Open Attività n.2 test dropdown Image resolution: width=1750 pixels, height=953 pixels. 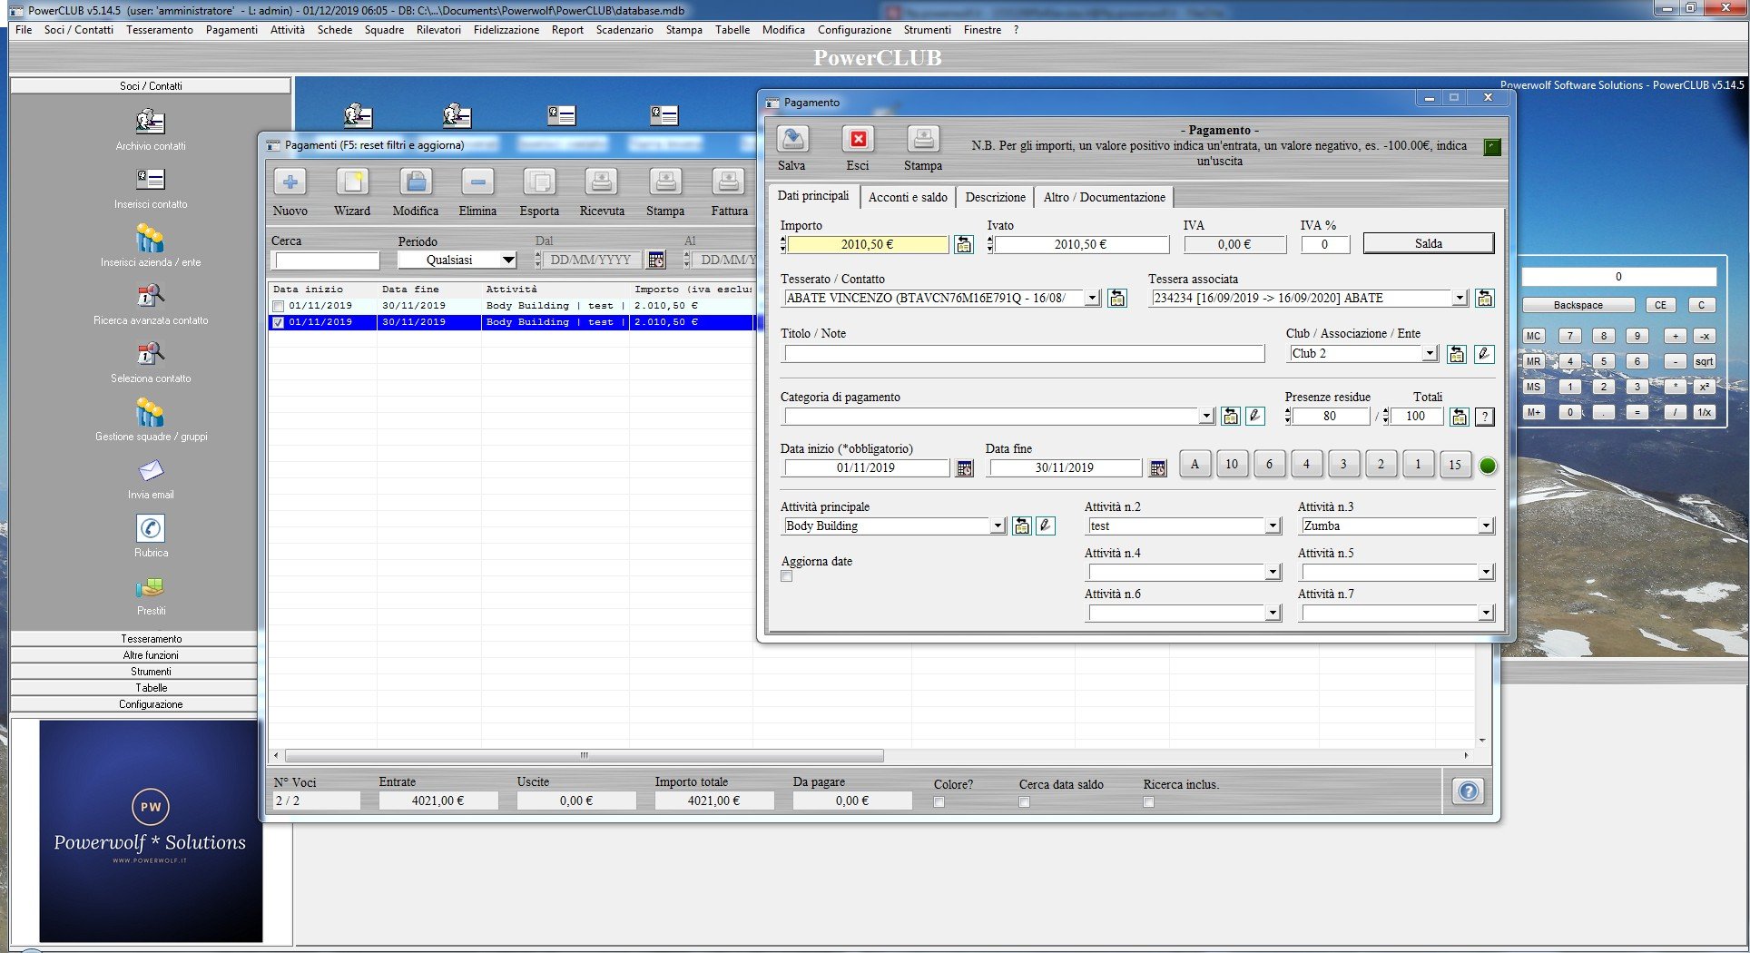pos(1273,526)
